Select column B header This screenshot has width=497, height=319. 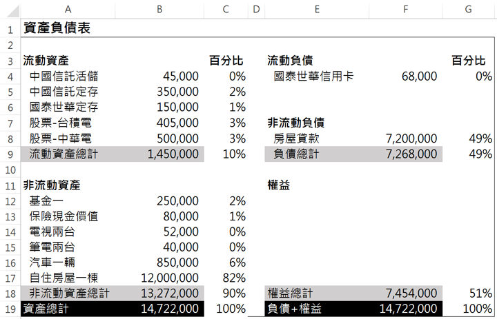tap(159, 10)
